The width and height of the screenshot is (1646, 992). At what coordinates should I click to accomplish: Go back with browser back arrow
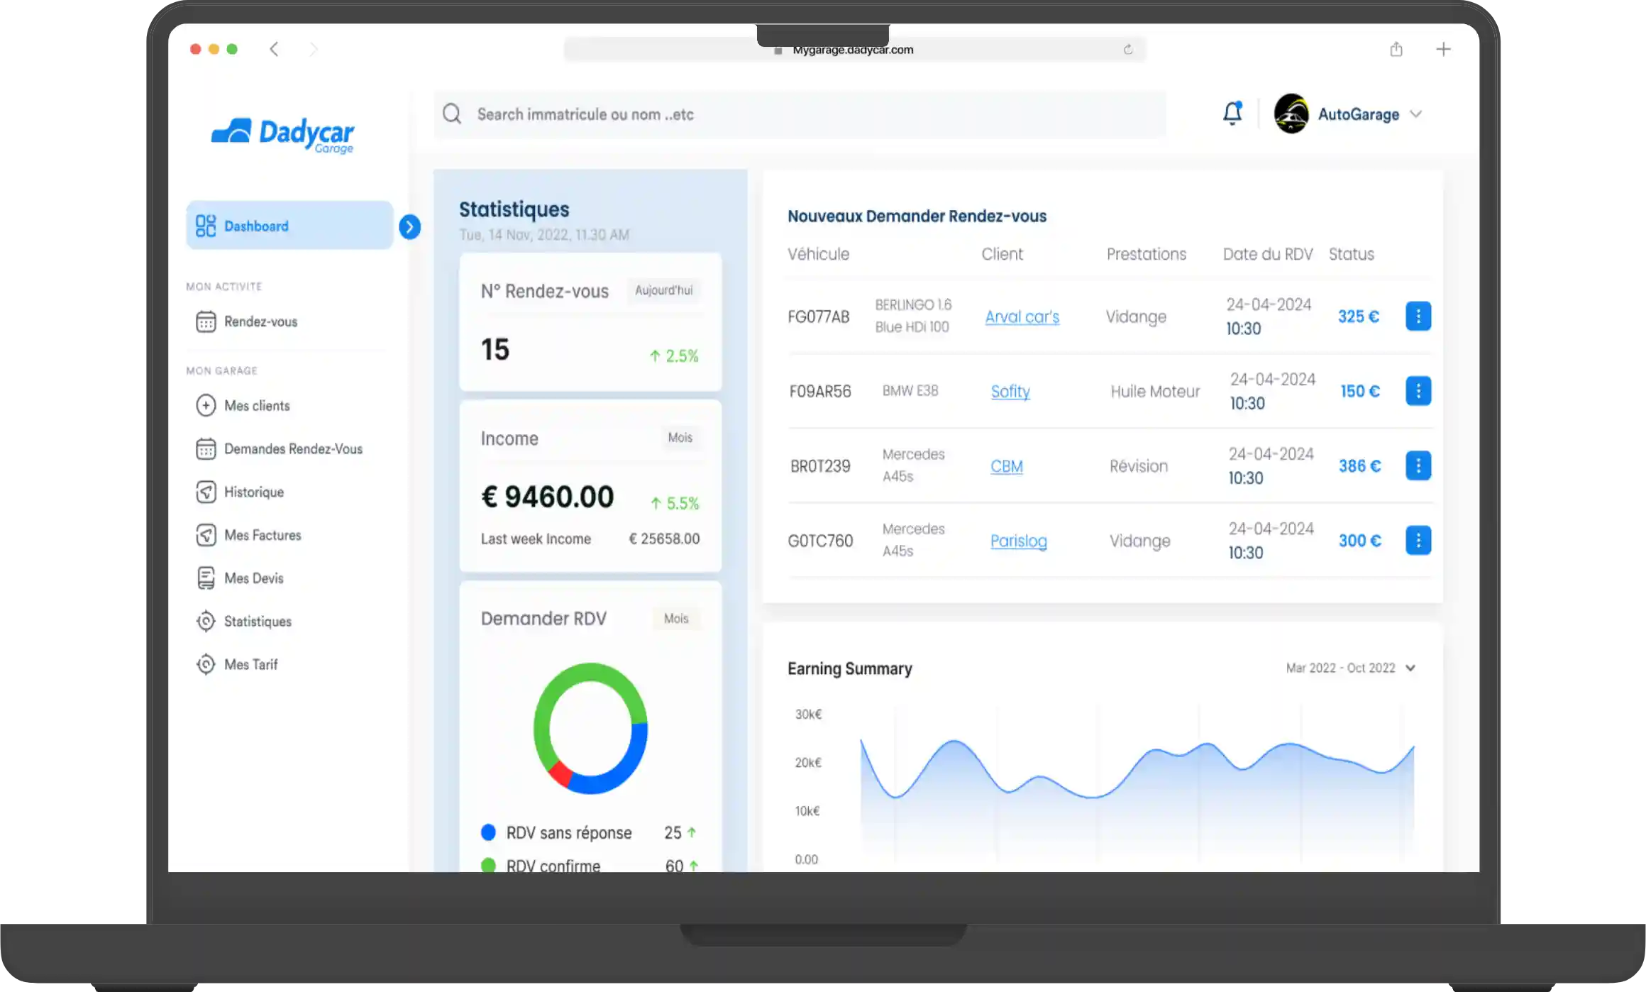click(x=275, y=49)
